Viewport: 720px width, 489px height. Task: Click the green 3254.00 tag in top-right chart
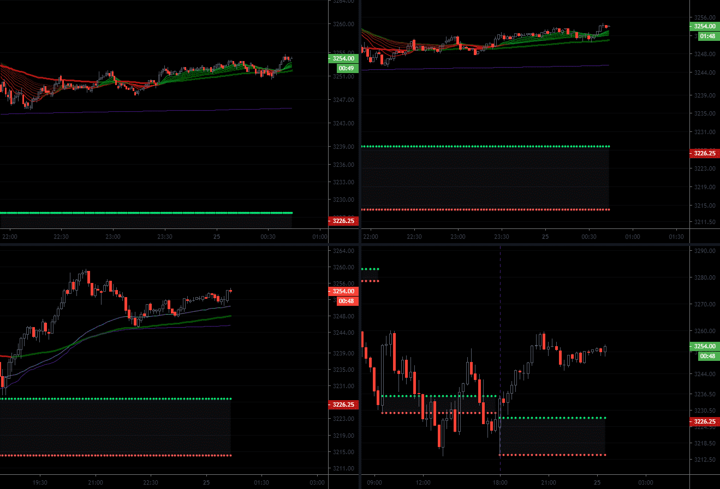point(704,26)
